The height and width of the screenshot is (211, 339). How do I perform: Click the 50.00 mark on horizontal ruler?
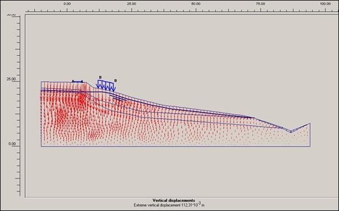click(196, 4)
